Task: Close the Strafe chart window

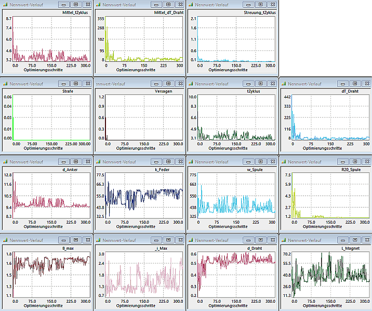Action: 87,84
